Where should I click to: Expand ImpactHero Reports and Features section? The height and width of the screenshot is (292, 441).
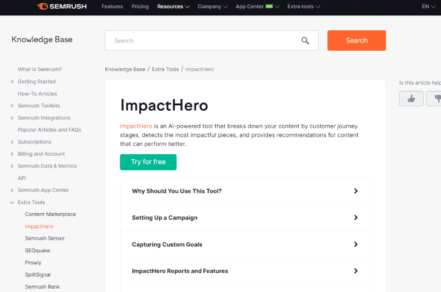[x=245, y=271]
